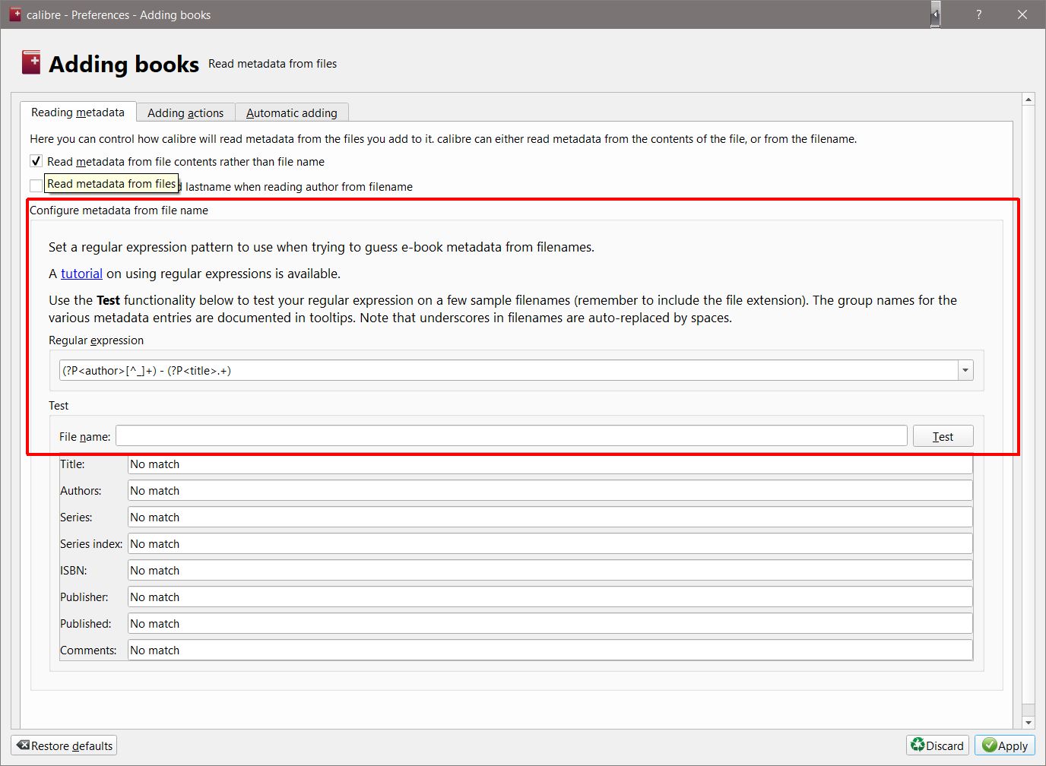Click the Comments result field
The height and width of the screenshot is (766, 1046).
(x=550, y=650)
